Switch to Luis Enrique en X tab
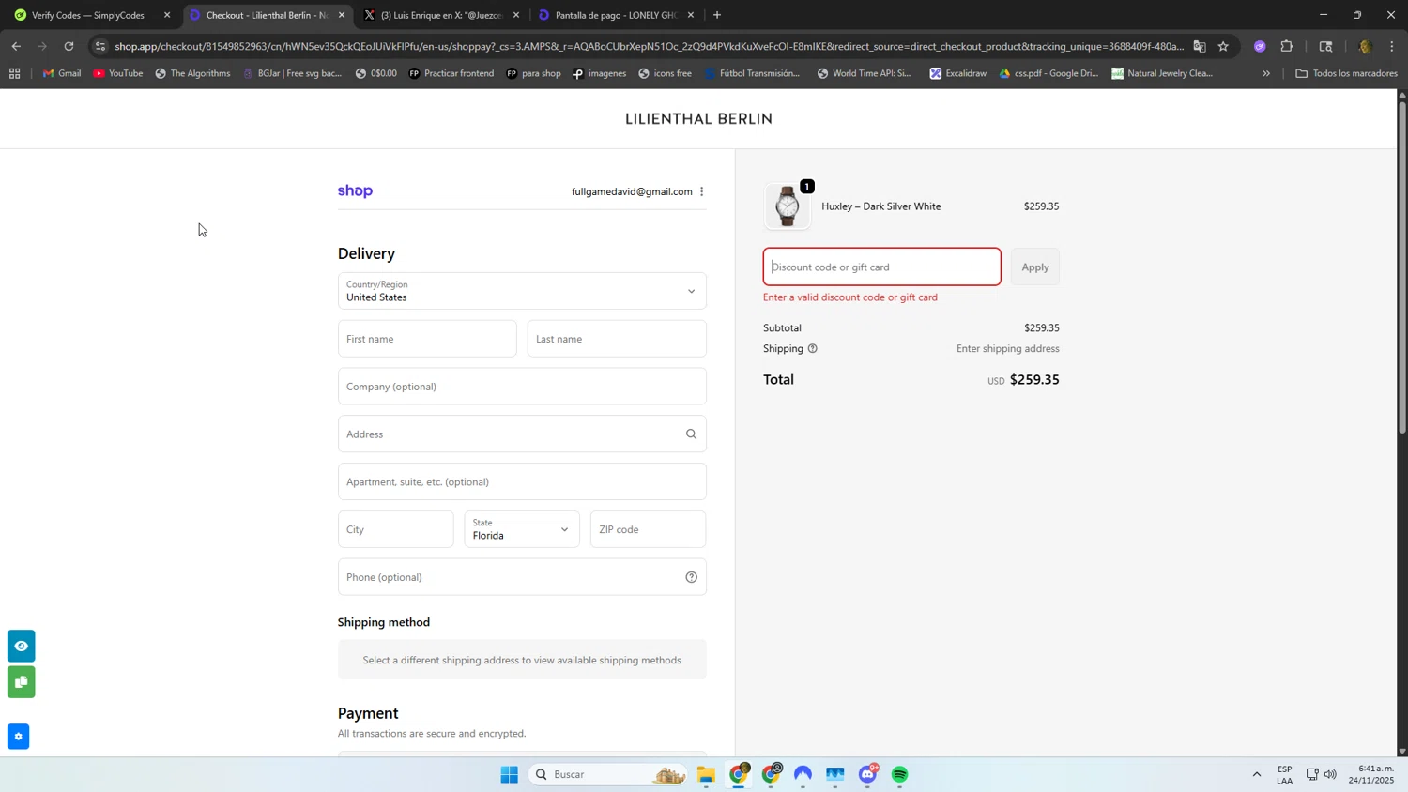The width and height of the screenshot is (1408, 792). tap(441, 15)
